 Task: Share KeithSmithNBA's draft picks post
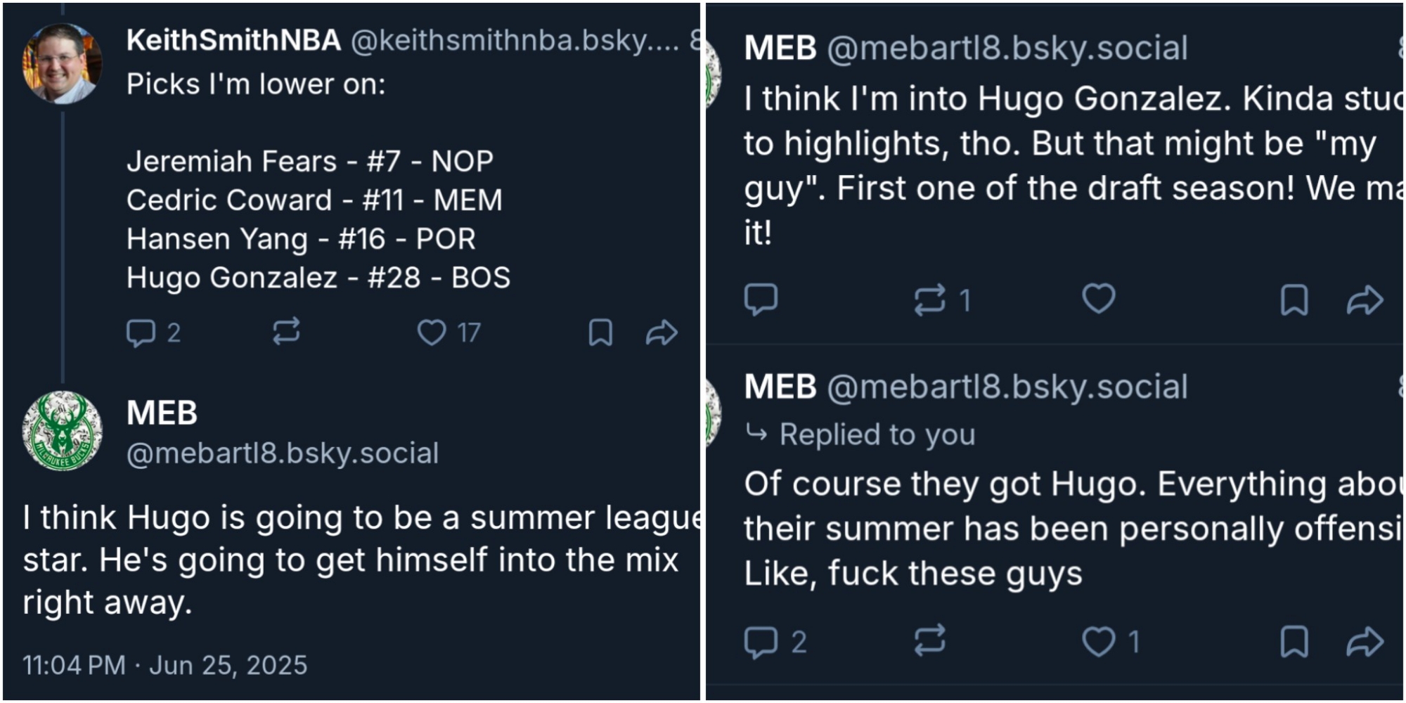click(x=661, y=333)
